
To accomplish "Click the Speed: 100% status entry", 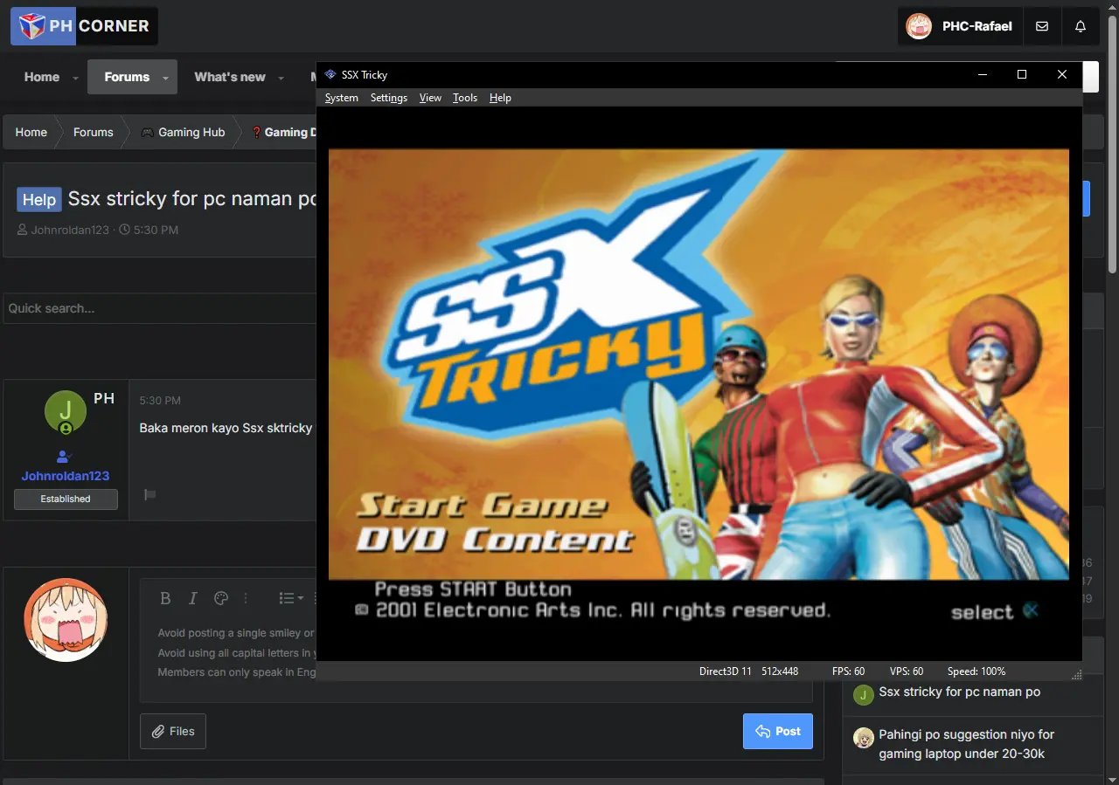I will tap(977, 671).
